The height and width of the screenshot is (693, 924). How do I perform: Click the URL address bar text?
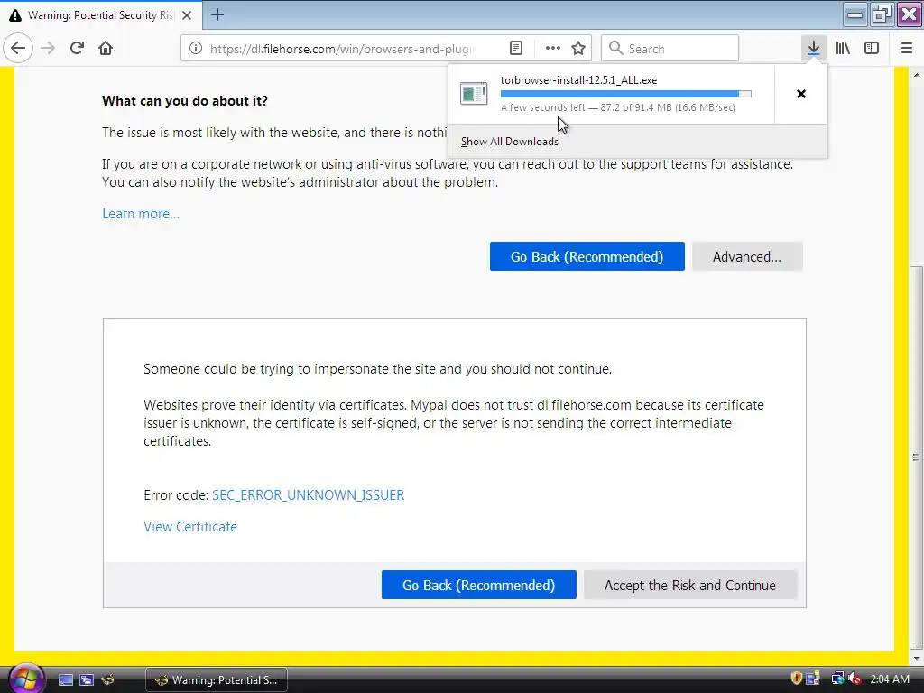click(342, 49)
